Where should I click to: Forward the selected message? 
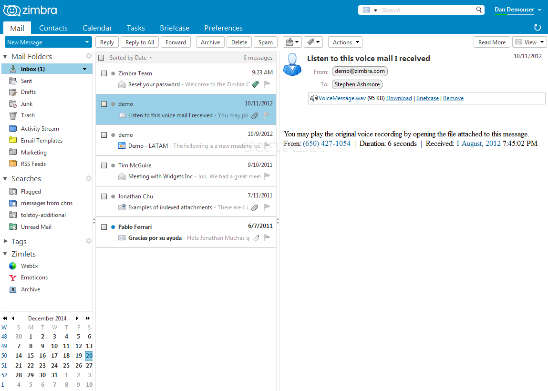tap(176, 42)
